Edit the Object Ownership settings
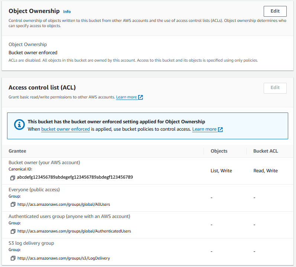The image size is (296, 267). coord(275,11)
